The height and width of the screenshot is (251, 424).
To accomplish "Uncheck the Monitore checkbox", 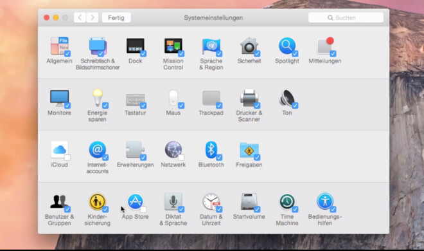I will click(67, 106).
